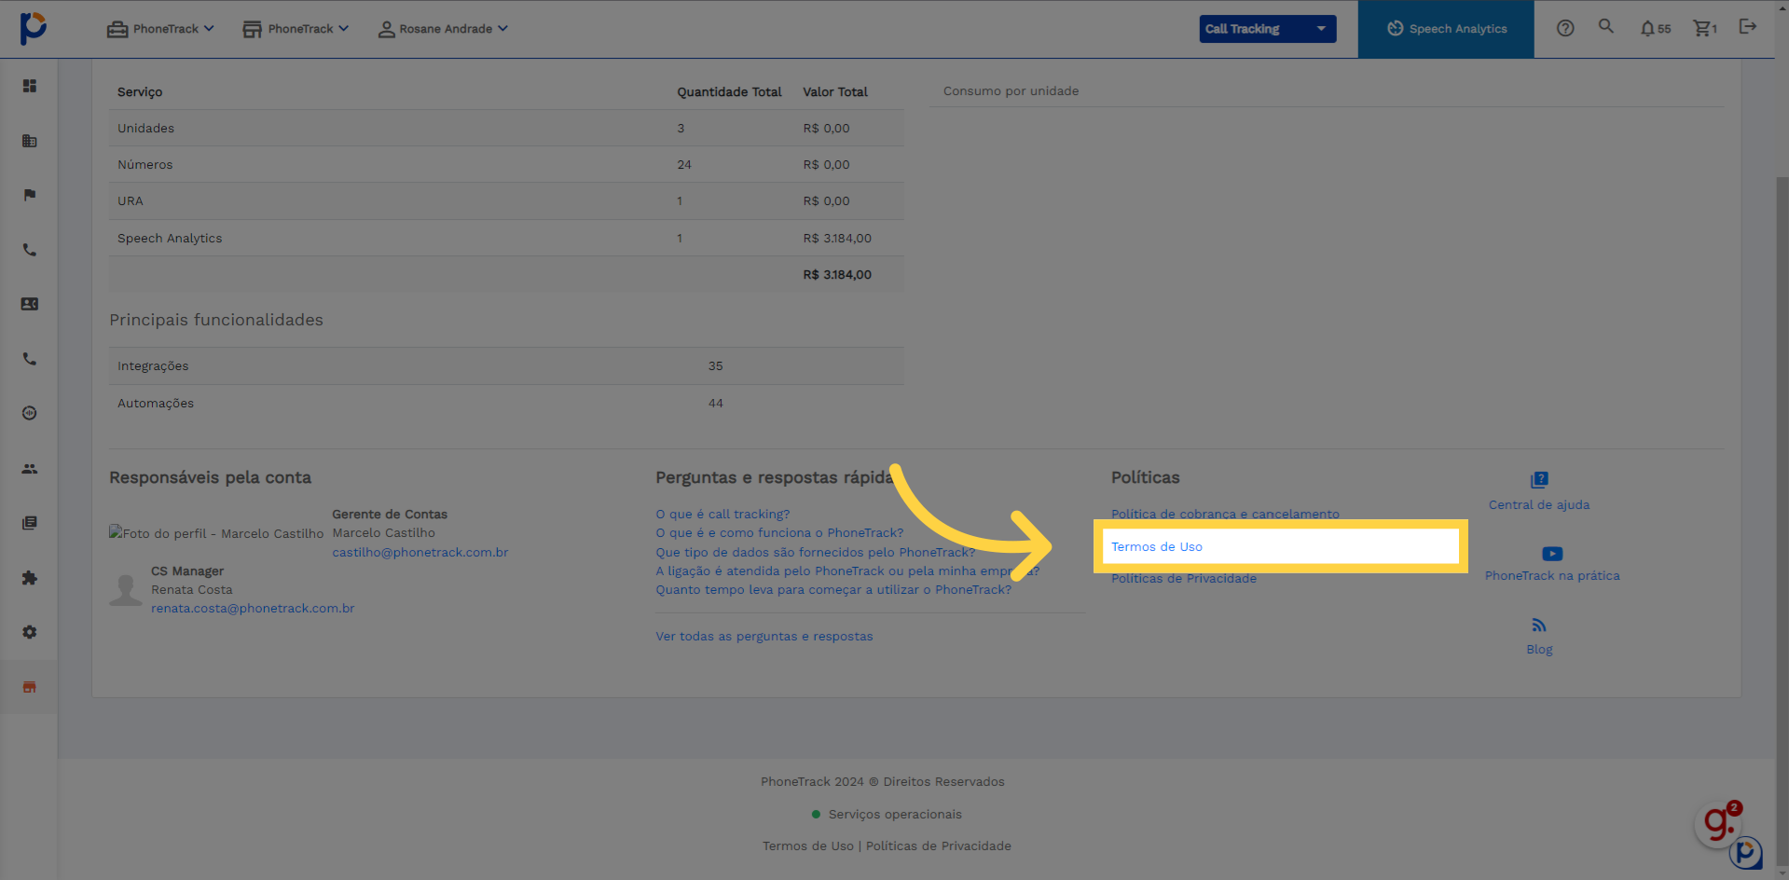Click the URA service row
This screenshot has width=1789, height=880.
pyautogui.click(x=506, y=200)
